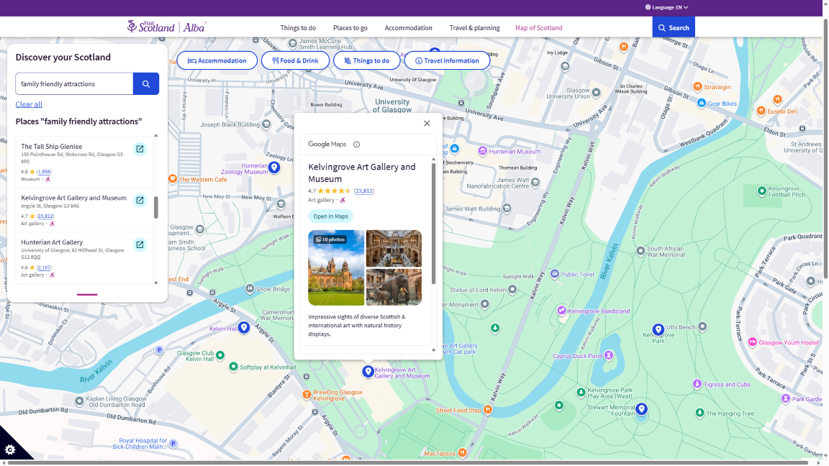Toggle the Accommodation map filter
829x466 pixels.
tap(217, 61)
